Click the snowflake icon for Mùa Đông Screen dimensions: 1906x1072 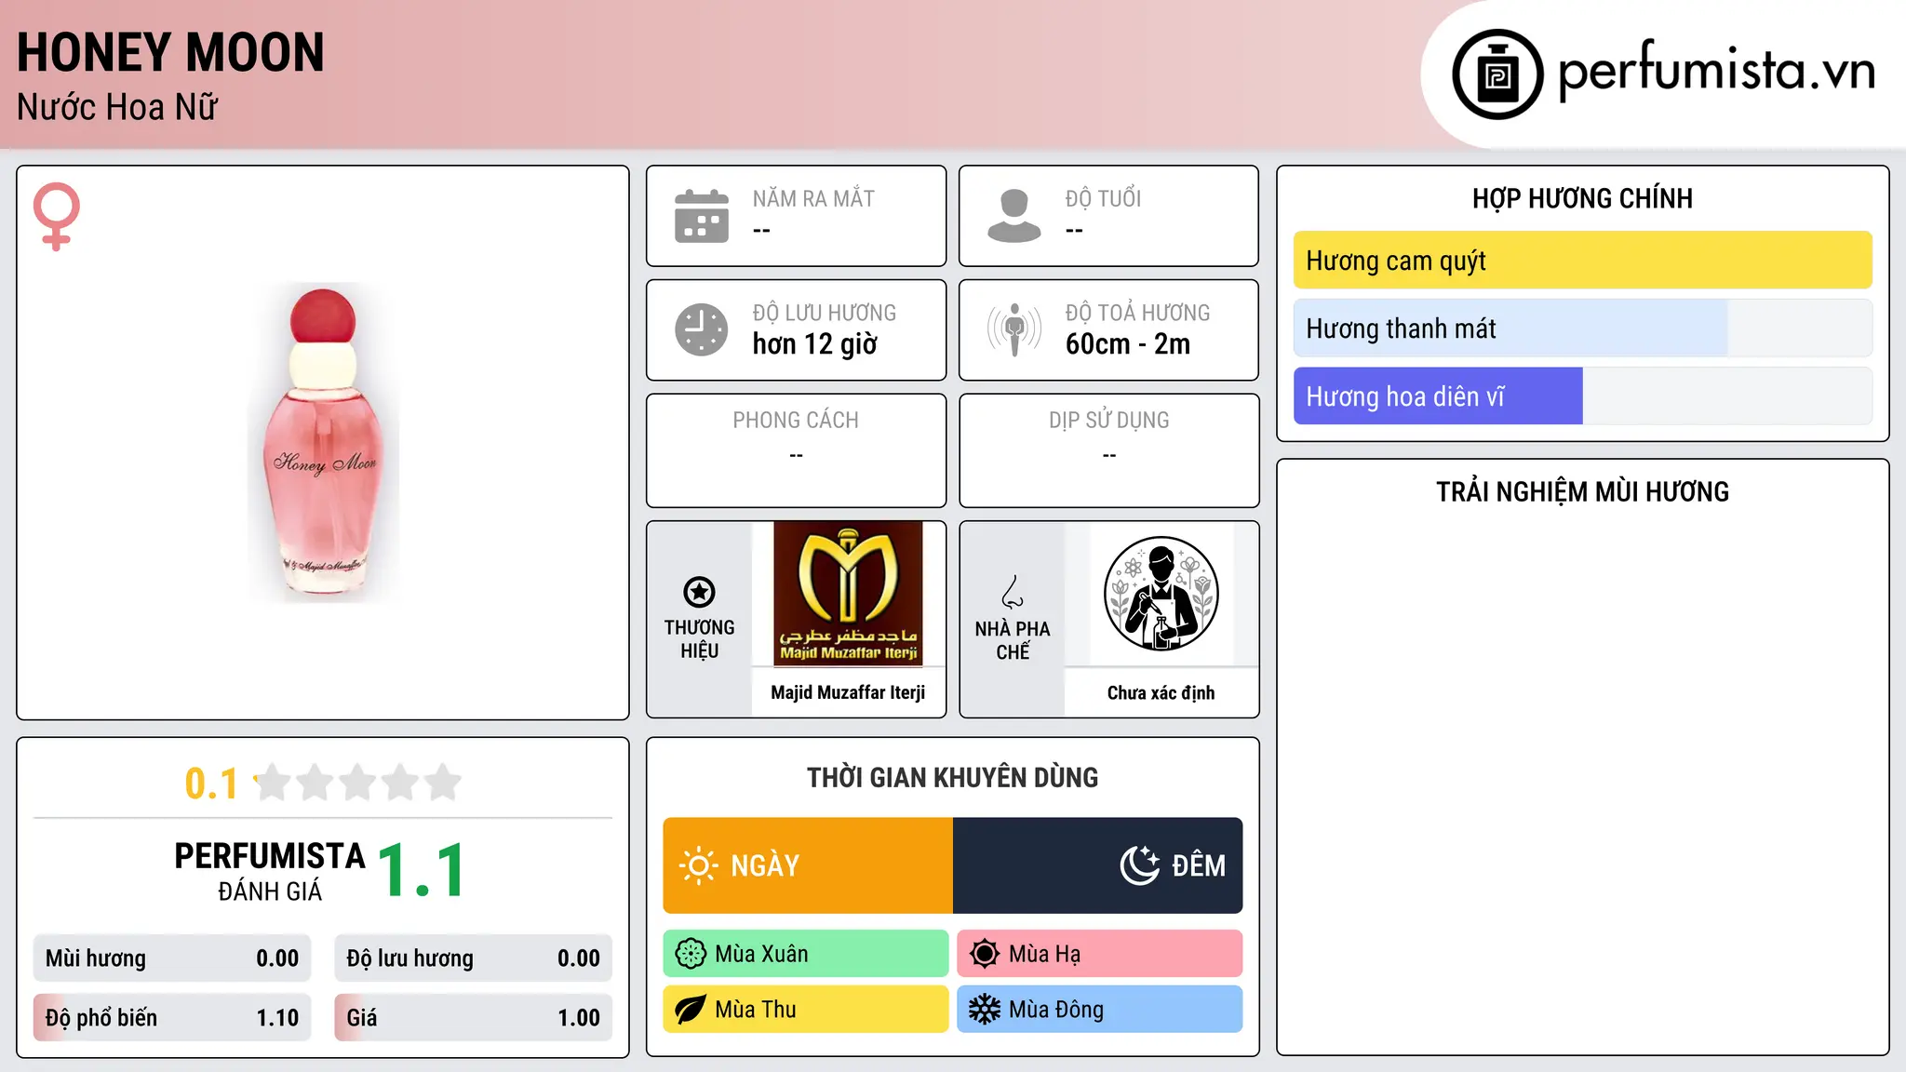pos(985,1010)
